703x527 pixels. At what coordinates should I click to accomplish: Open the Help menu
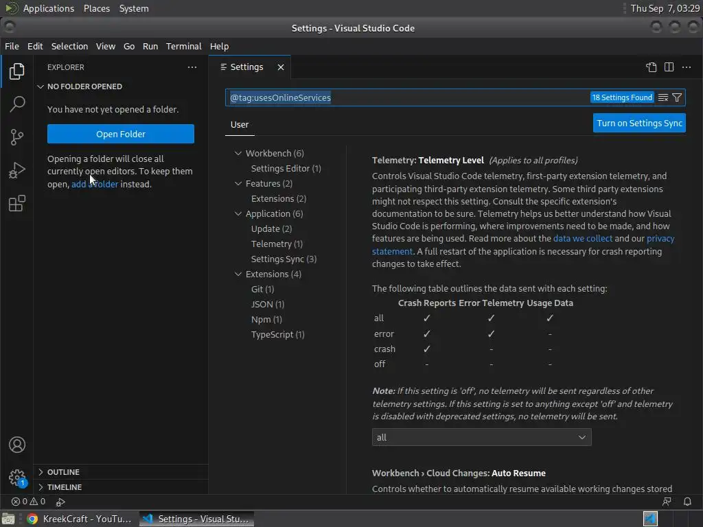tap(219, 46)
